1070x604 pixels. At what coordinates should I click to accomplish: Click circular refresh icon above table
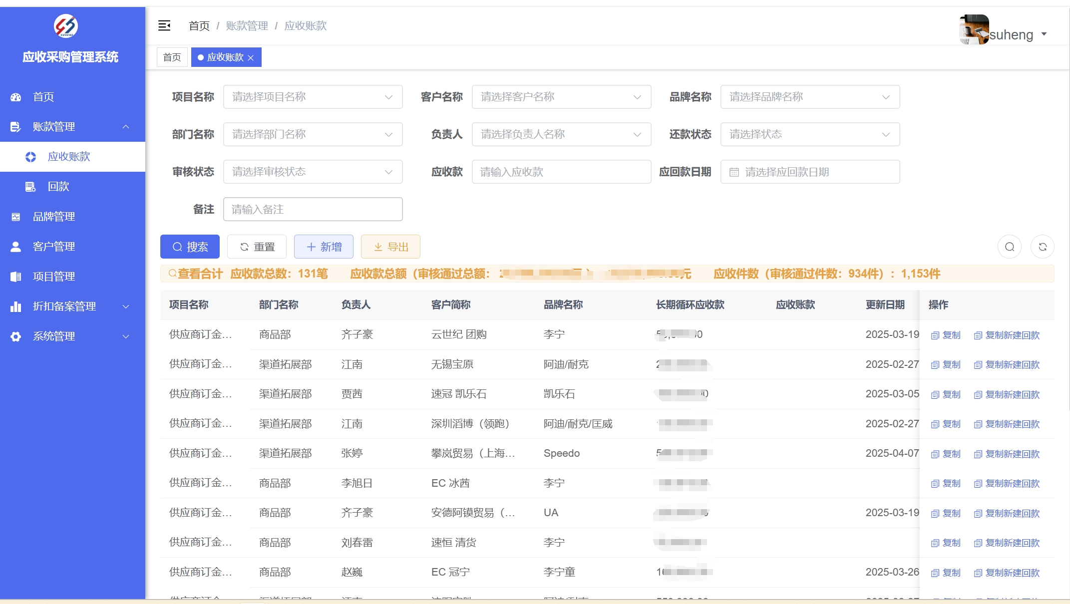1042,247
